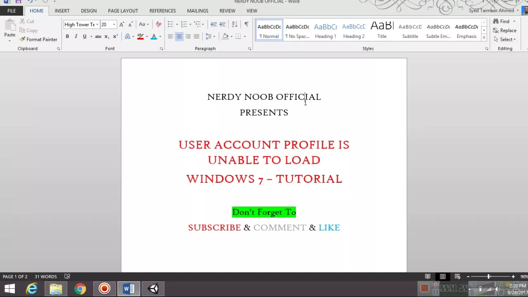Open Internet Explorer from the taskbar
The height and width of the screenshot is (297, 528).
pyautogui.click(x=32, y=289)
